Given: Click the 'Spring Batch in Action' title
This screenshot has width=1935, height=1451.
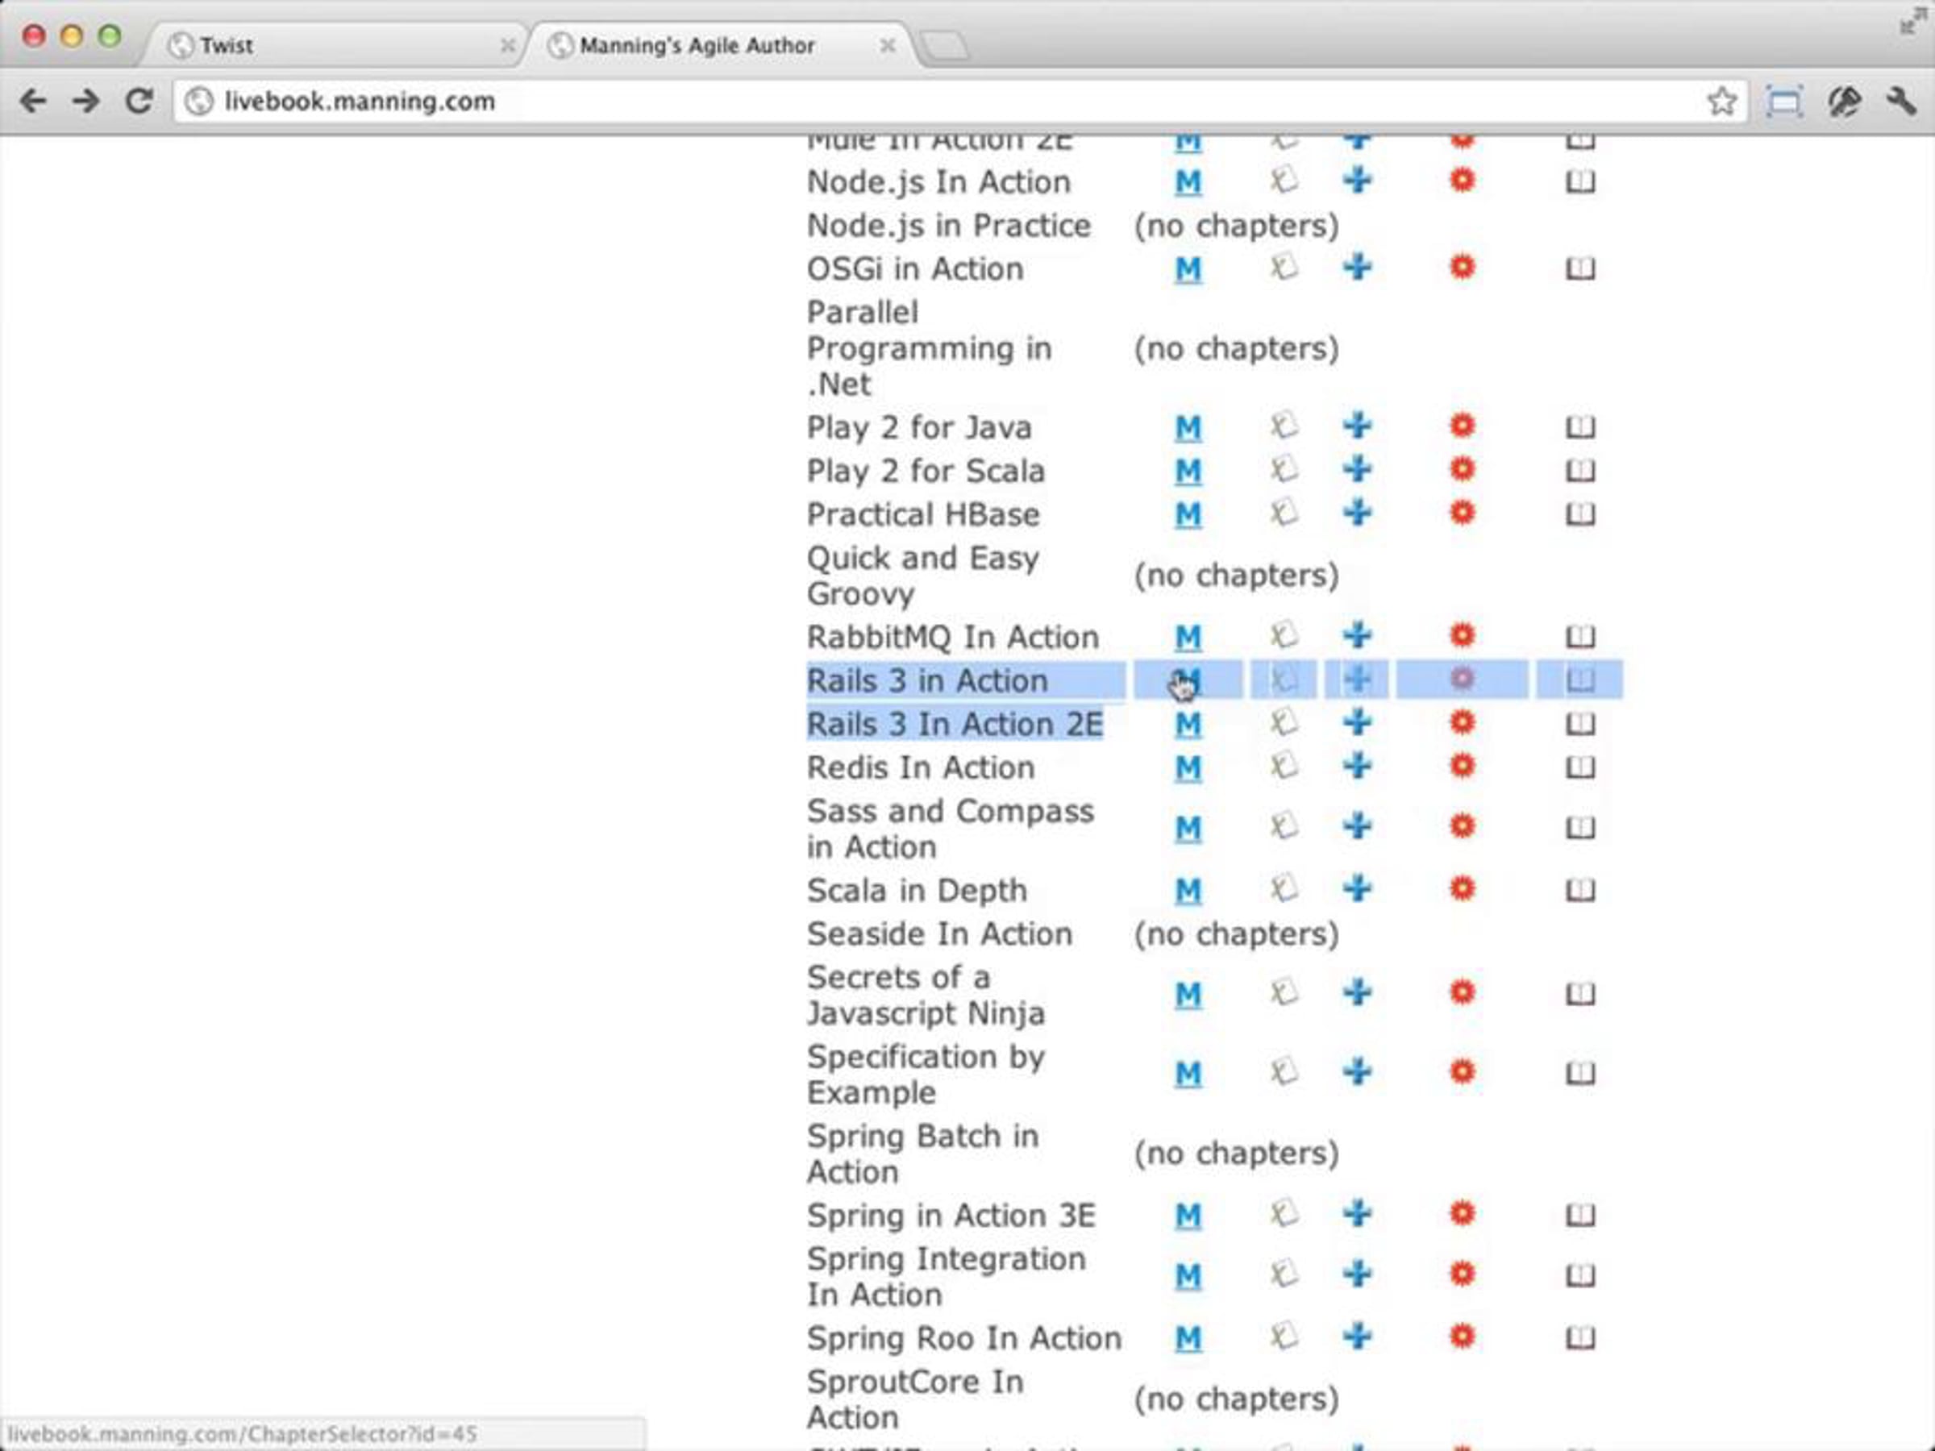Looking at the screenshot, I should (x=923, y=1154).
